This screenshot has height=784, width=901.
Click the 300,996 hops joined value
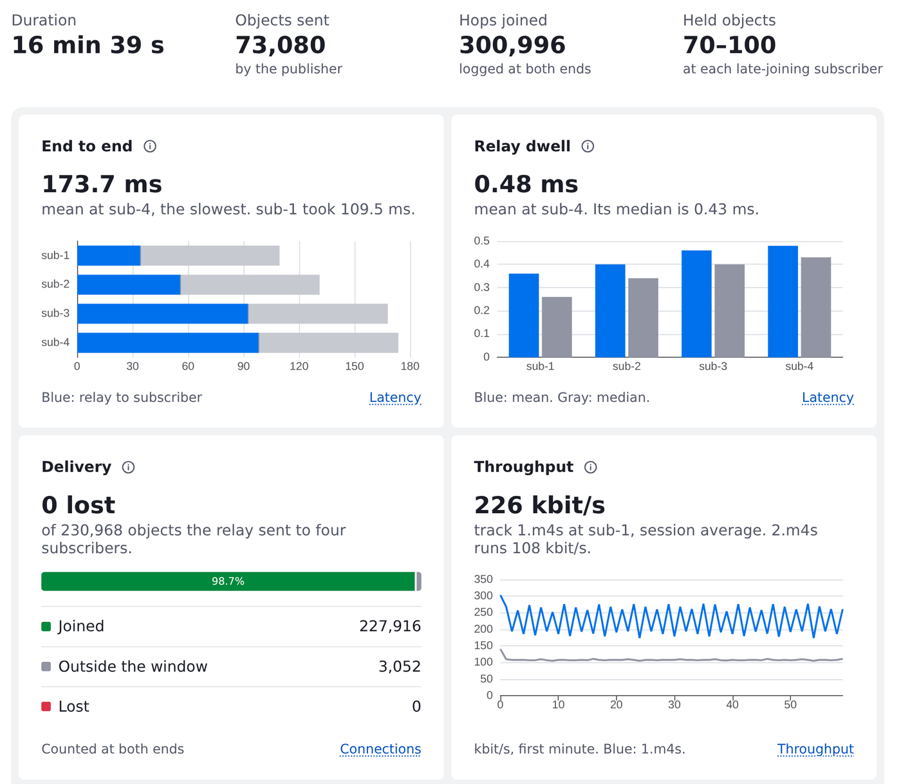click(x=512, y=45)
